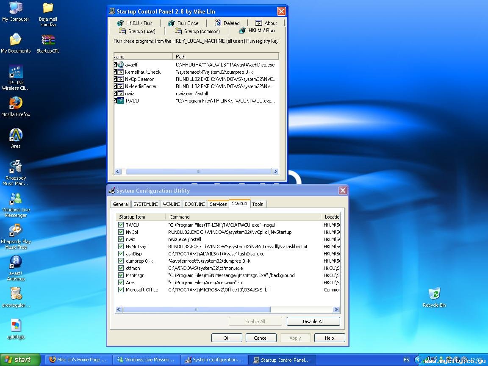Click Disable All button
Image resolution: width=488 pixels, height=366 pixels.
point(313,321)
